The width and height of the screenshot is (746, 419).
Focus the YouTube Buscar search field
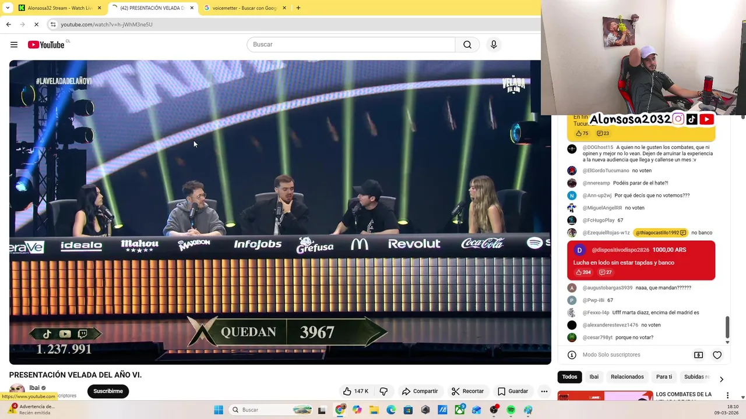click(351, 45)
